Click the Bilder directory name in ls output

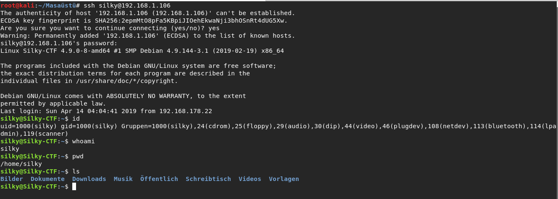(12, 179)
